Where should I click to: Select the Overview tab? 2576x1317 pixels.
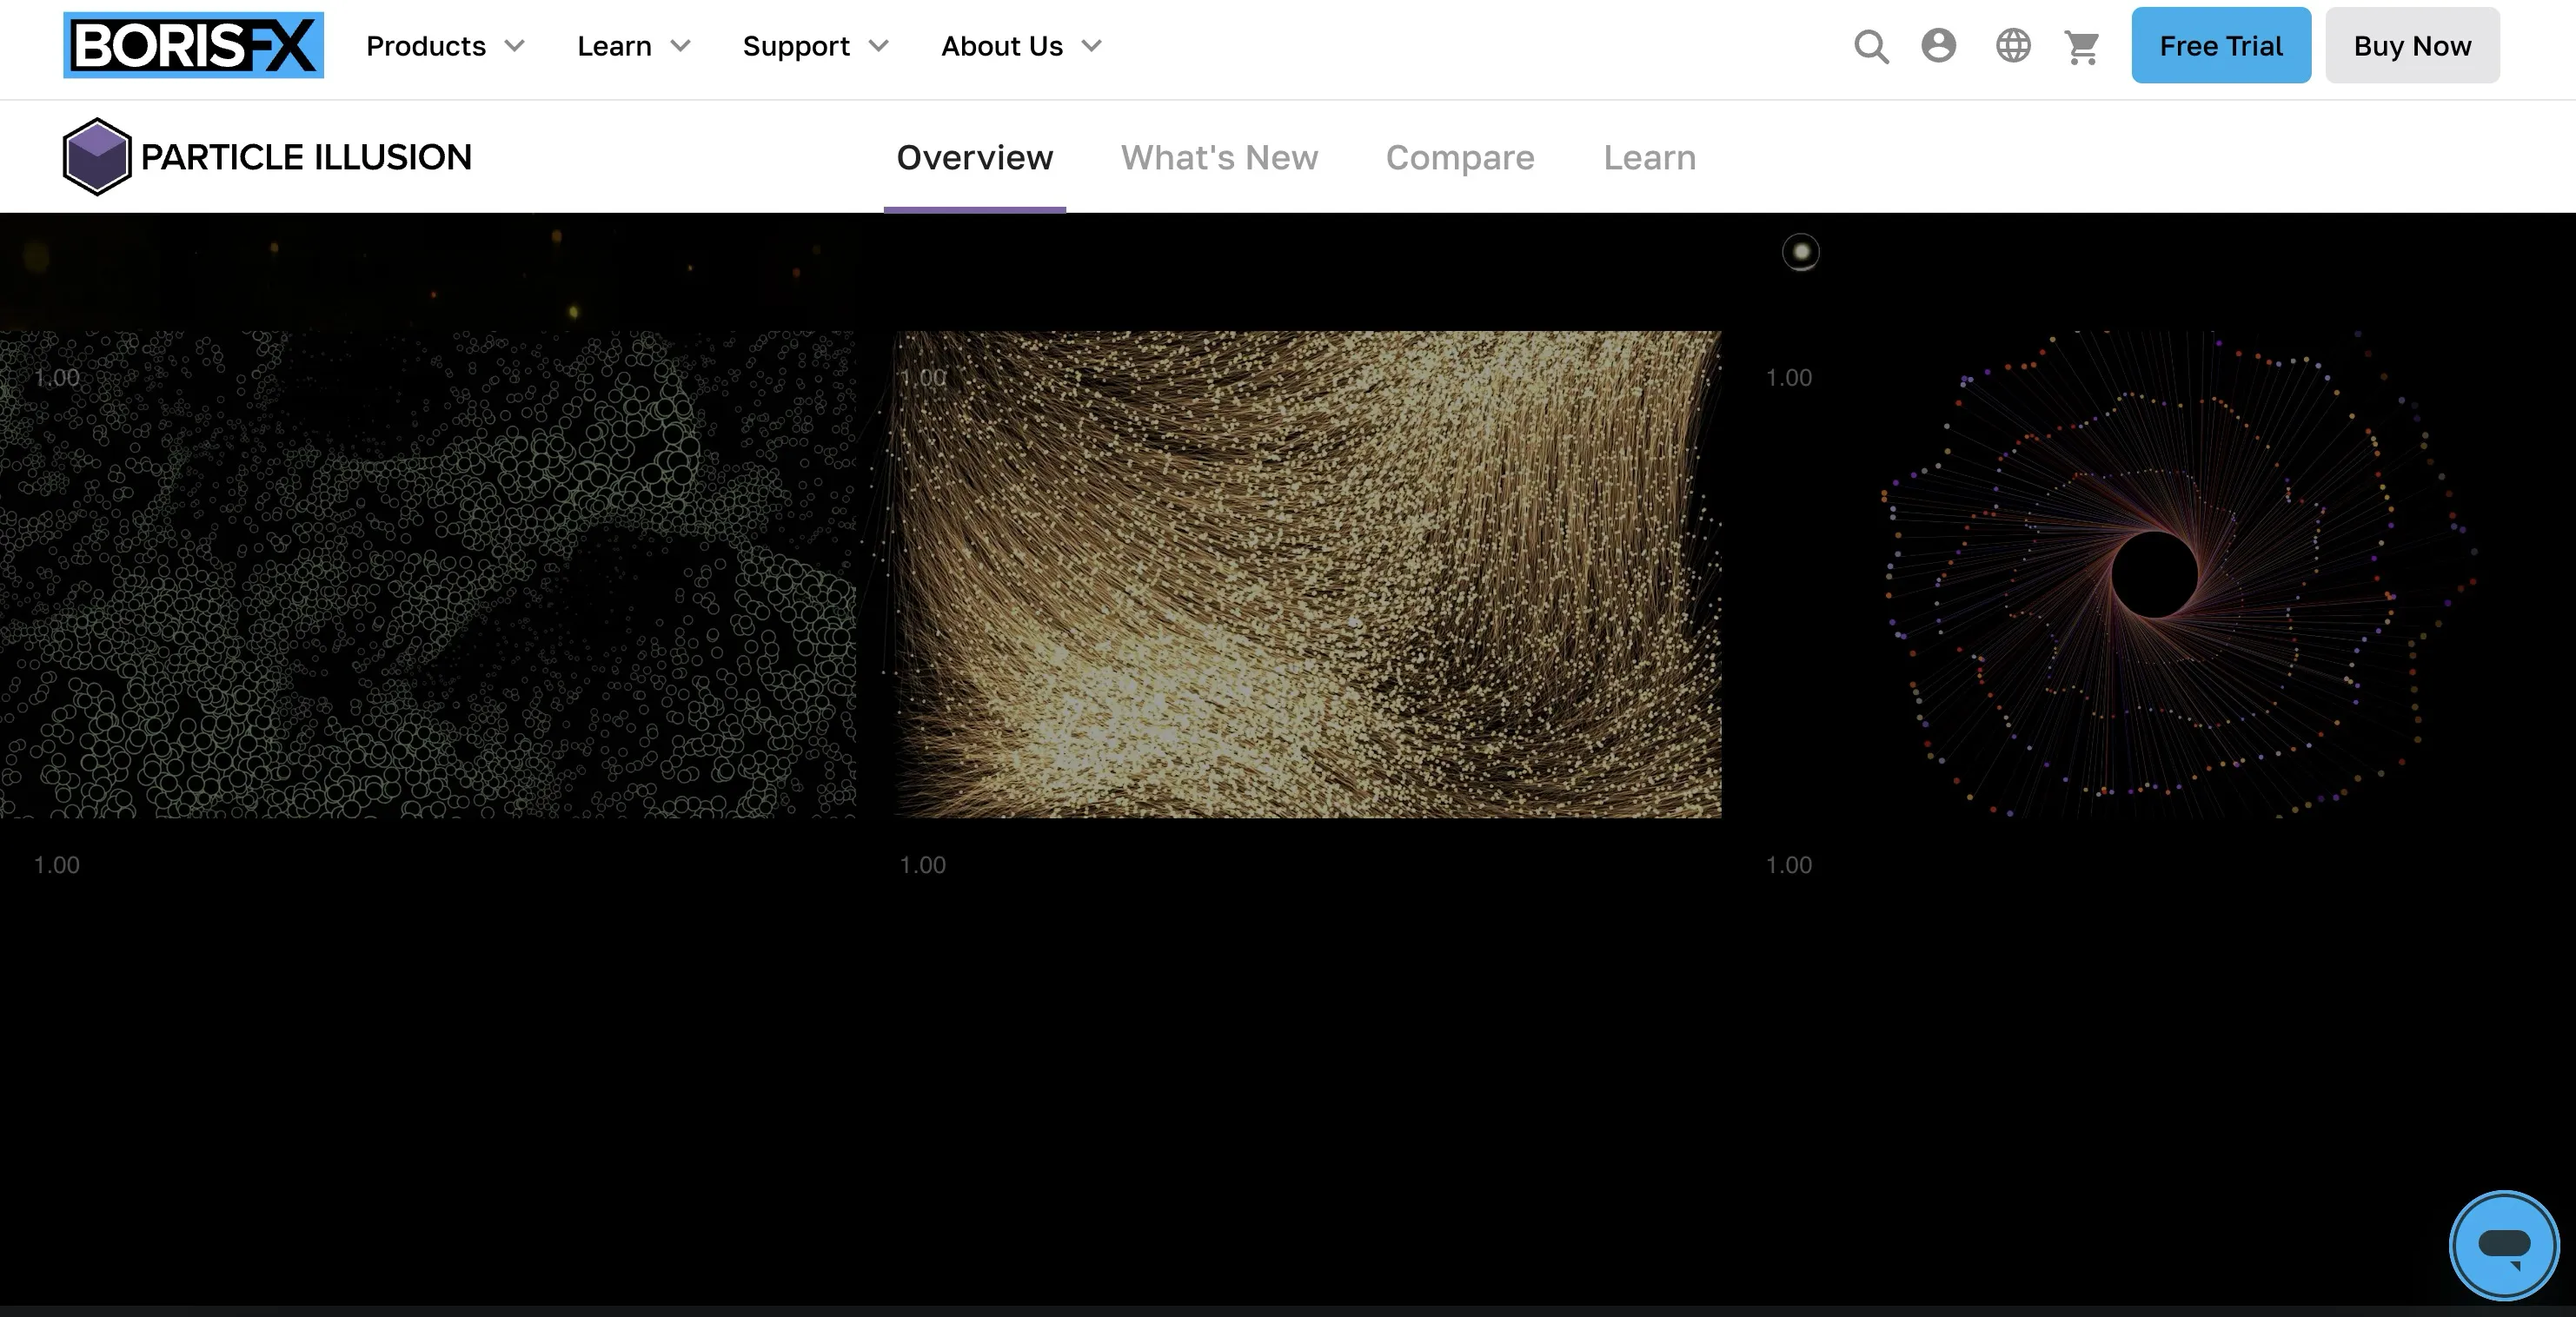974,158
